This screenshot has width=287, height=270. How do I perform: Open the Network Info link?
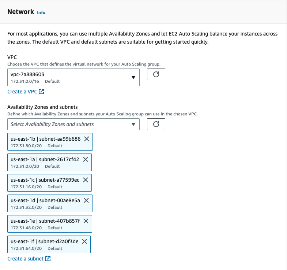click(x=41, y=12)
